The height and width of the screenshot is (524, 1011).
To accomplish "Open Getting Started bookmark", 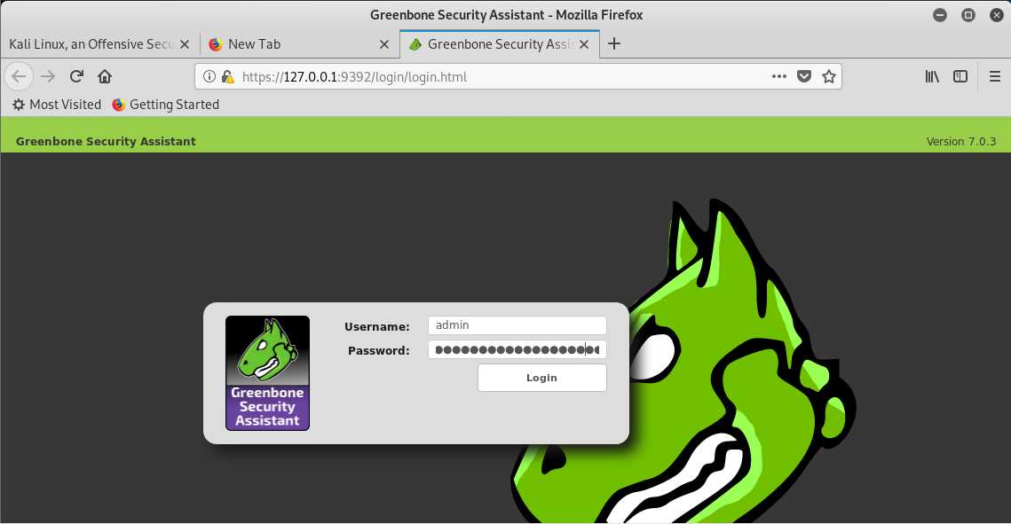I will [166, 105].
